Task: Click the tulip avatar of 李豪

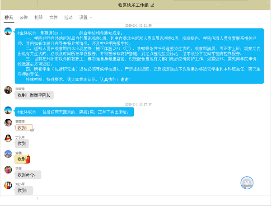Action: (8, 169)
